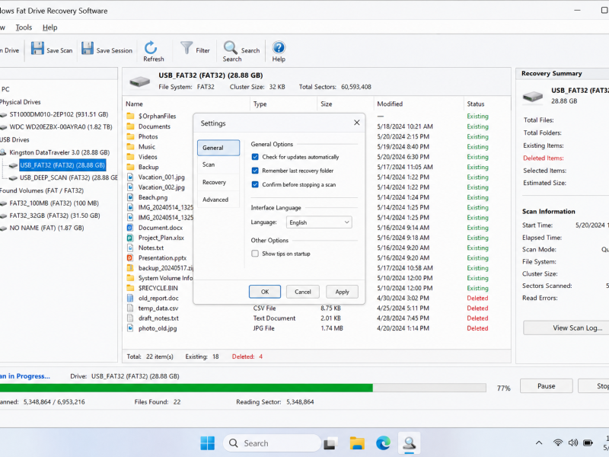Click the Document.docx file icon

(130, 227)
